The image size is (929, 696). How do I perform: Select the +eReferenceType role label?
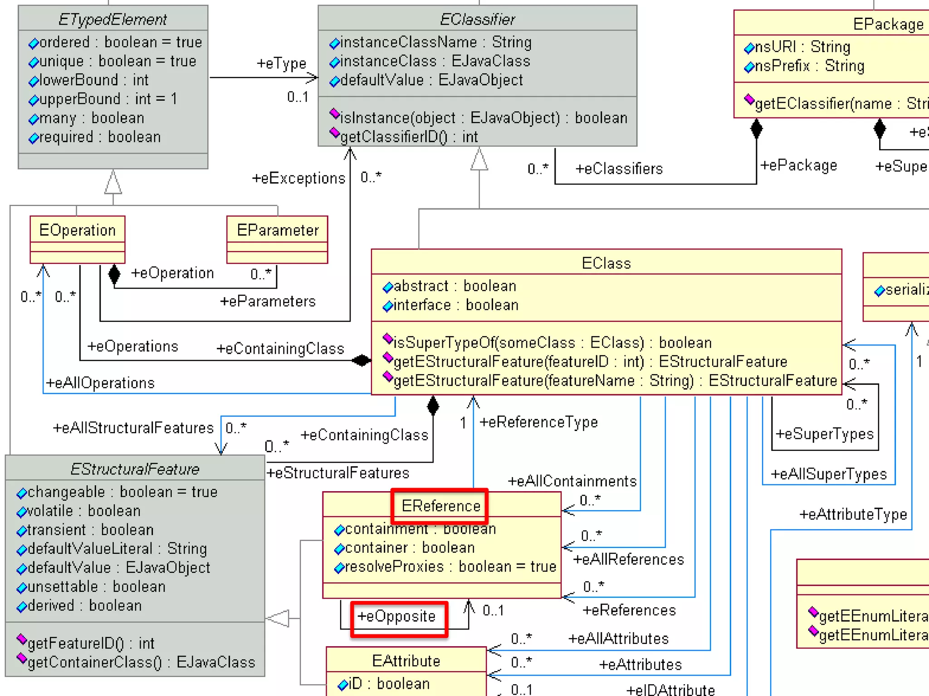coord(538,422)
